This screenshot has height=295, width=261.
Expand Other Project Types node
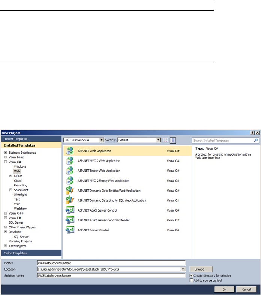coord(6,227)
